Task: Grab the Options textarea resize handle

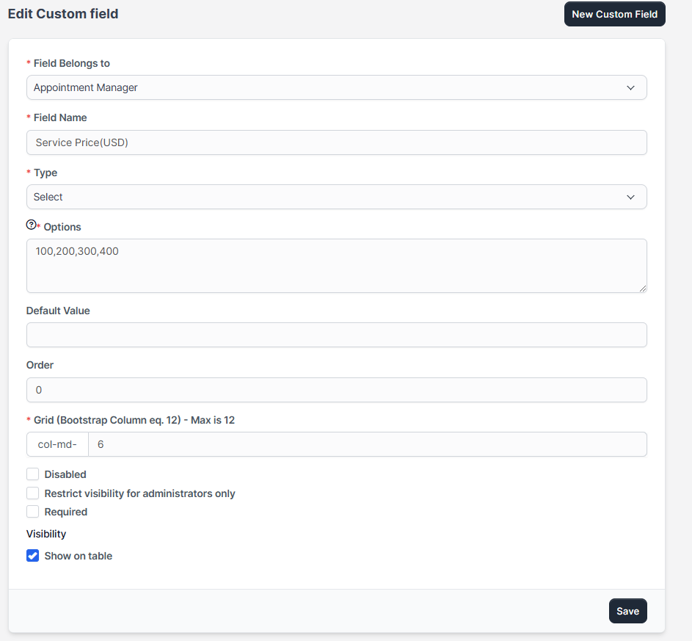Action: pyautogui.click(x=643, y=289)
